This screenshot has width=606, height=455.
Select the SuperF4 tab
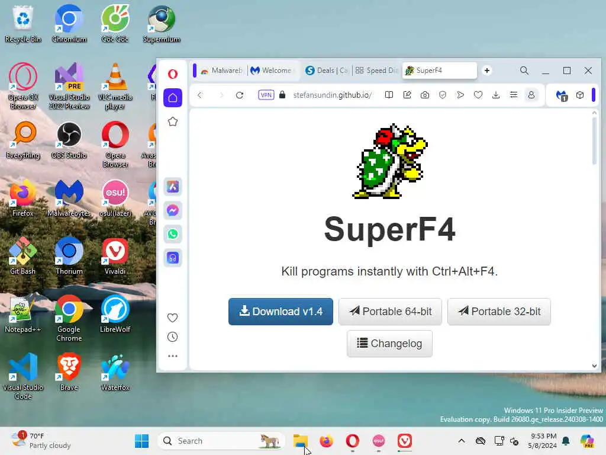440,71
